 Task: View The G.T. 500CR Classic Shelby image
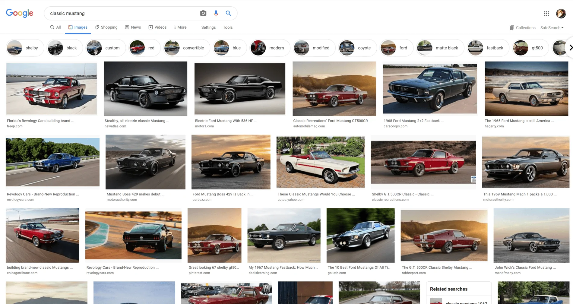coord(444,235)
